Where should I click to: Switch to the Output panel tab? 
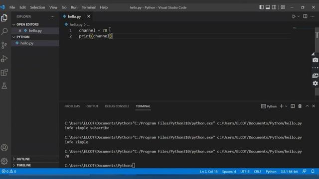(92, 106)
